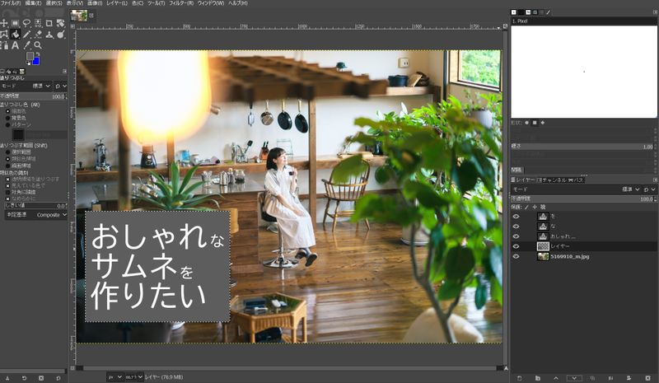Toggle visibility of the レイヤー layer

(x=516, y=246)
